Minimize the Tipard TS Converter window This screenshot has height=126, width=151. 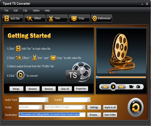pyautogui.click(x=142, y=4)
